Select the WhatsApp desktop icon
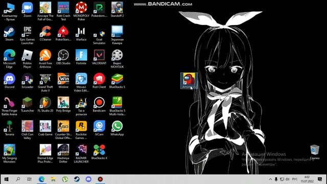The height and width of the screenshot is (184, 327). 117,129
